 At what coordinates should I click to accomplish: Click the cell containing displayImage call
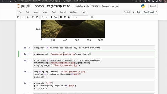click(94, 63)
